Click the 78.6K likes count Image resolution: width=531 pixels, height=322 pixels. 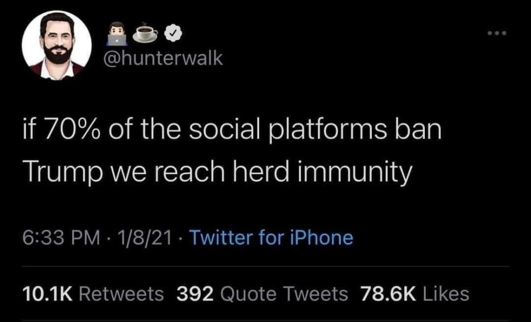(x=387, y=293)
